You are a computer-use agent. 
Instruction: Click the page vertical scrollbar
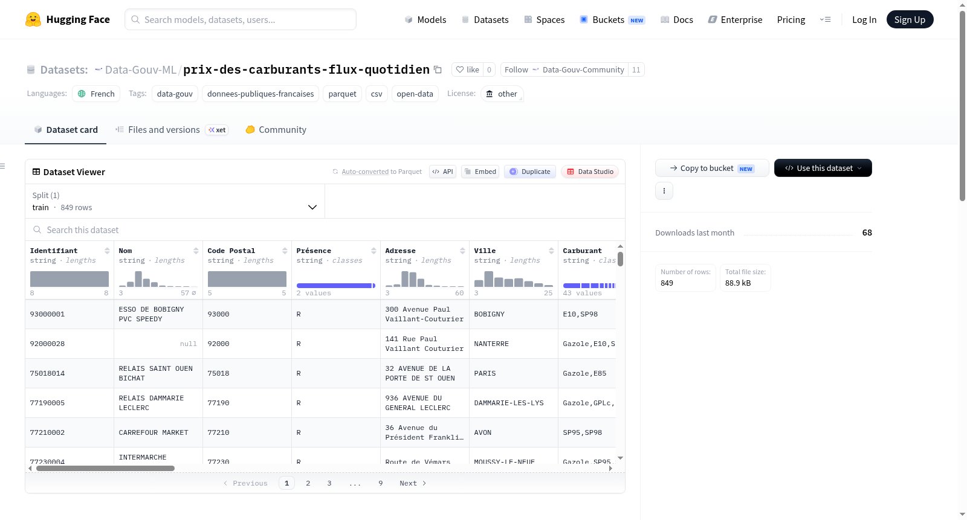click(x=963, y=106)
